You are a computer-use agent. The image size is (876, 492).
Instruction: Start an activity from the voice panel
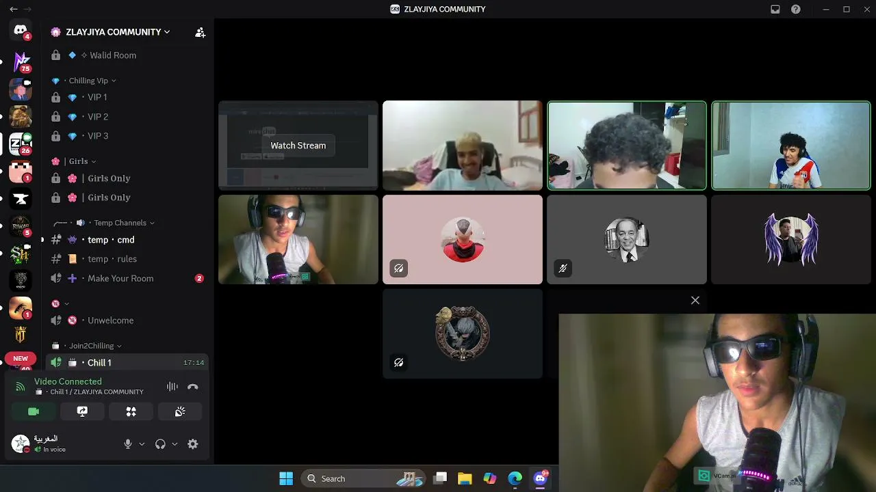131,411
